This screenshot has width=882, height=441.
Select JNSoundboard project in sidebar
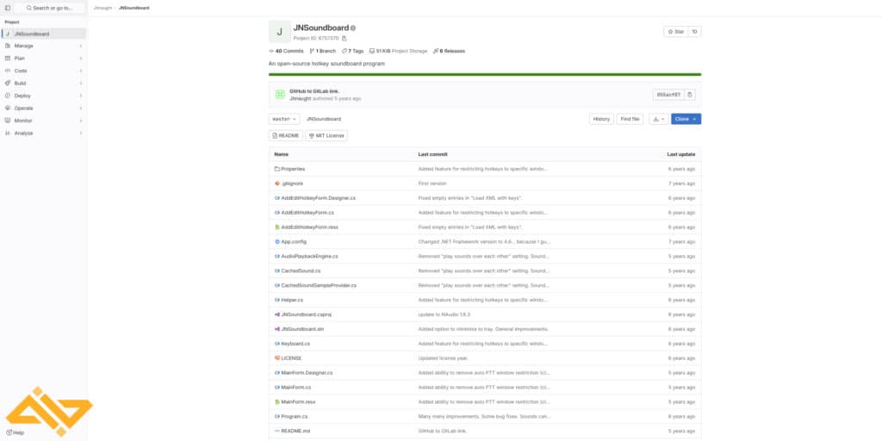coord(43,34)
